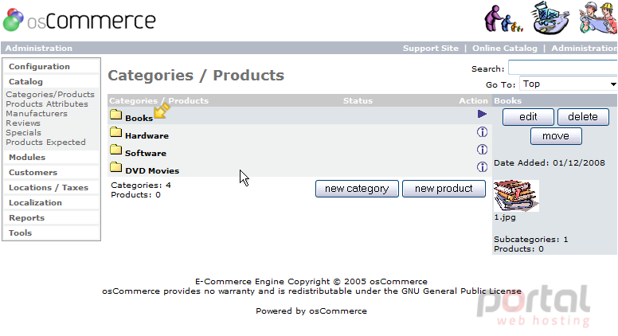Open the Hardware folder icon

click(x=116, y=132)
